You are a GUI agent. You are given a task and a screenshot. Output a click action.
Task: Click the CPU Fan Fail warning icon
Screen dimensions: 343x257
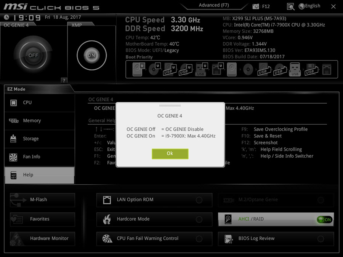tap(107, 238)
